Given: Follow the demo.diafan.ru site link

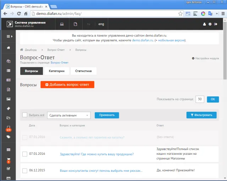Looking at the screenshot, I should tap(143, 40).
